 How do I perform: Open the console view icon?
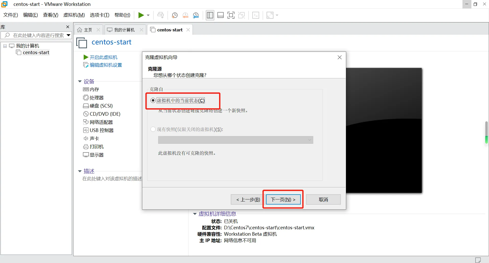click(x=256, y=15)
